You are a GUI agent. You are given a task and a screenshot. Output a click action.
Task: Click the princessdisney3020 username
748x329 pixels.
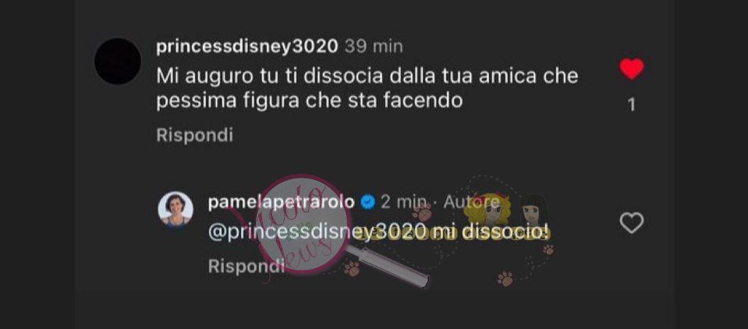pos(247,47)
